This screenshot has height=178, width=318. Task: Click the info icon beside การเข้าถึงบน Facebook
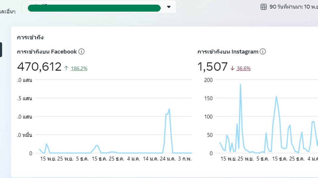coord(81,52)
